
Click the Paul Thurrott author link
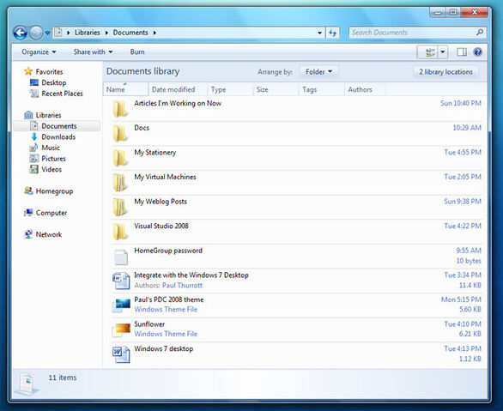tap(182, 286)
